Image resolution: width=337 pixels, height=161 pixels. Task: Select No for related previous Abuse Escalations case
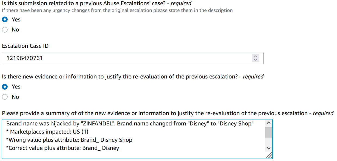pos(5,30)
